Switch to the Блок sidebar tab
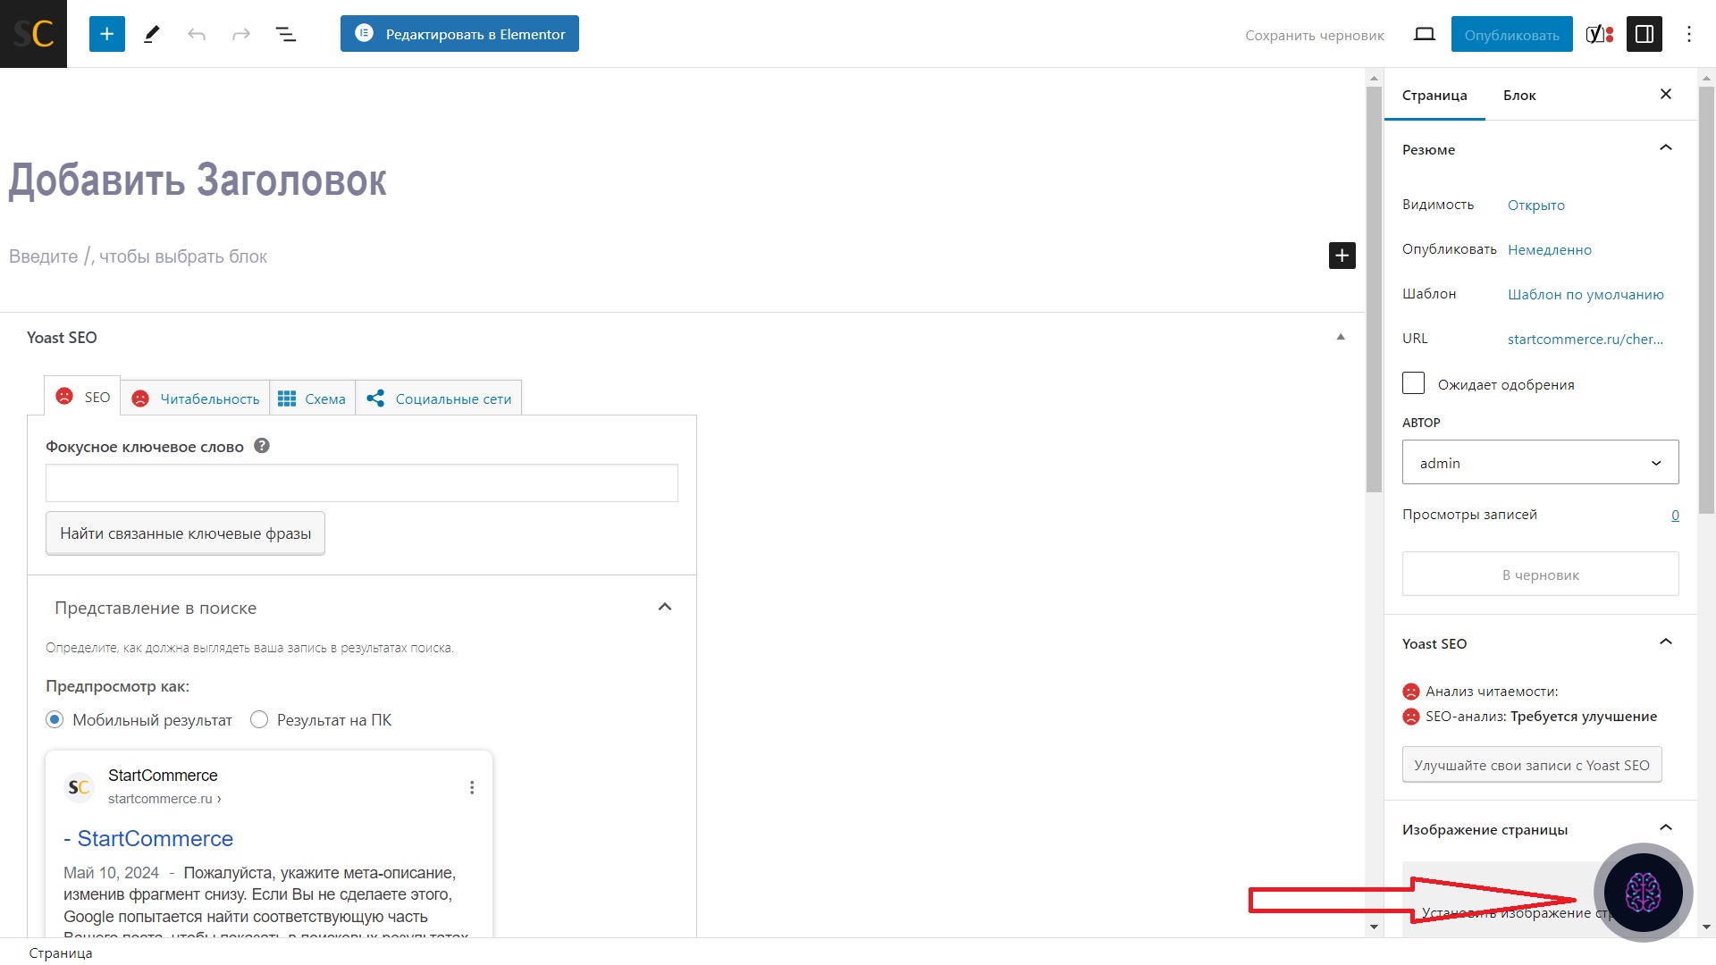The width and height of the screenshot is (1716, 965). coord(1518,95)
